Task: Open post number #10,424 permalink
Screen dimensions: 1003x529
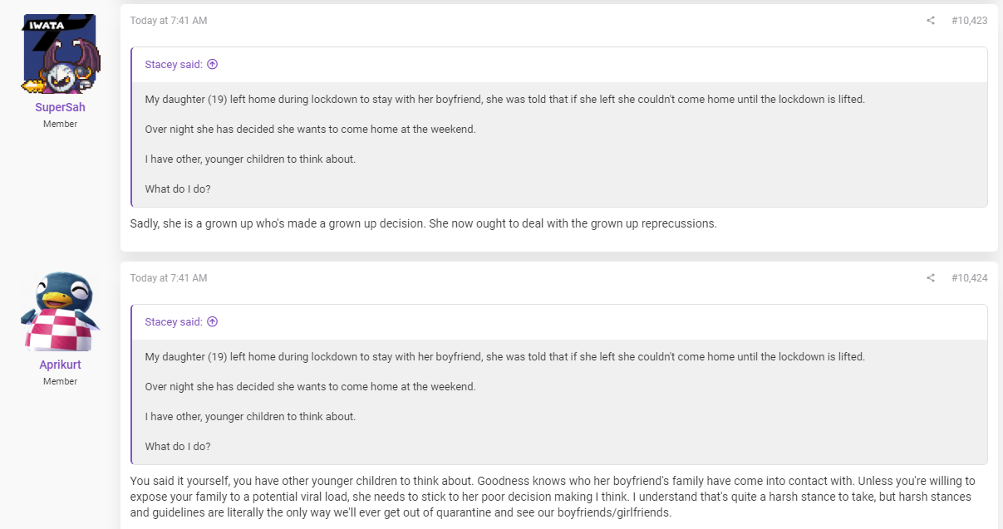Action: [969, 278]
